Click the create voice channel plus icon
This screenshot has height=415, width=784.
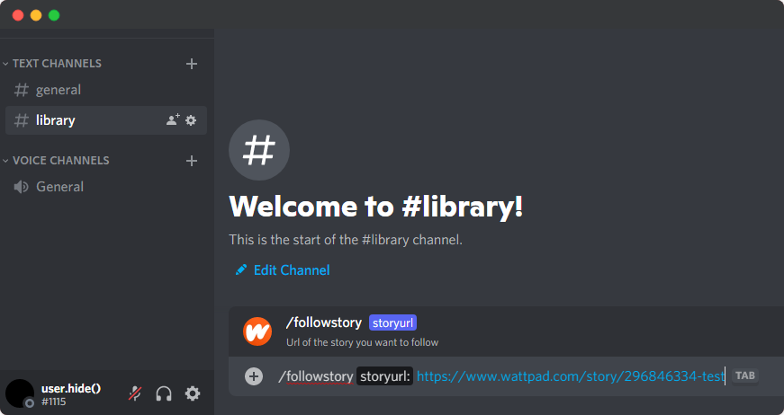pos(191,161)
